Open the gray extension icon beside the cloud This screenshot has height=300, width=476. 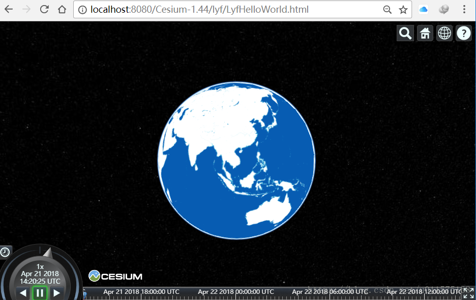[443, 10]
